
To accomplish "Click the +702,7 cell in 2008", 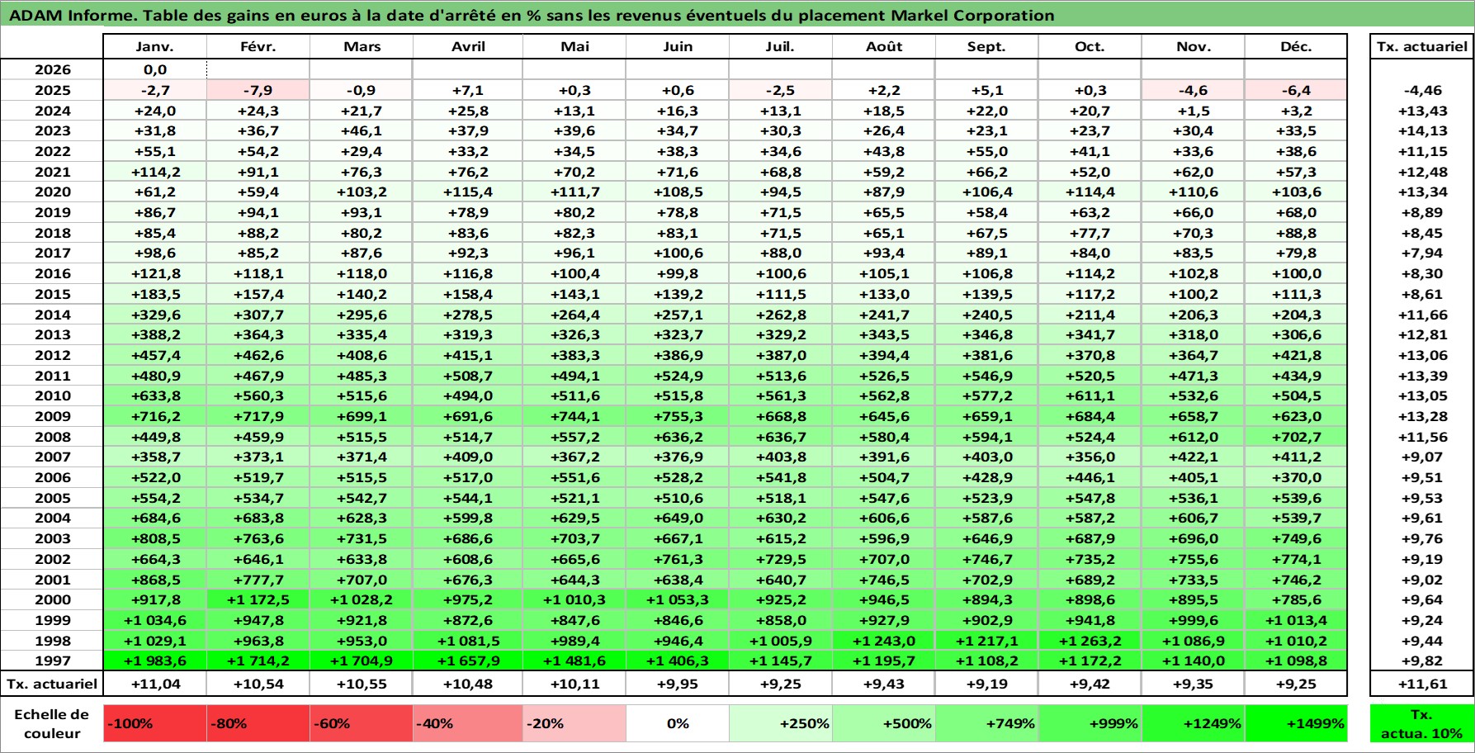I will coord(1296,437).
